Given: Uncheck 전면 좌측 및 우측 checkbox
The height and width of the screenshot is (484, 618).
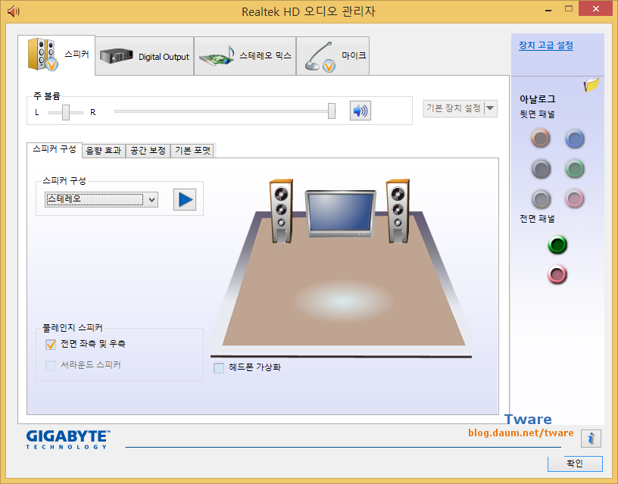Looking at the screenshot, I should (x=51, y=345).
